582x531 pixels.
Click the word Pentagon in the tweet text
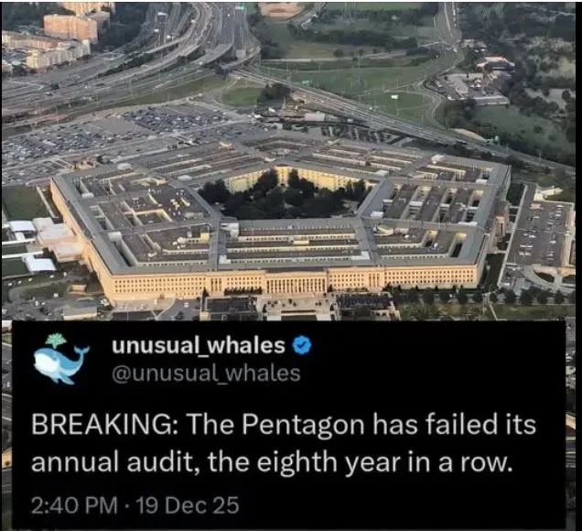[x=303, y=425]
